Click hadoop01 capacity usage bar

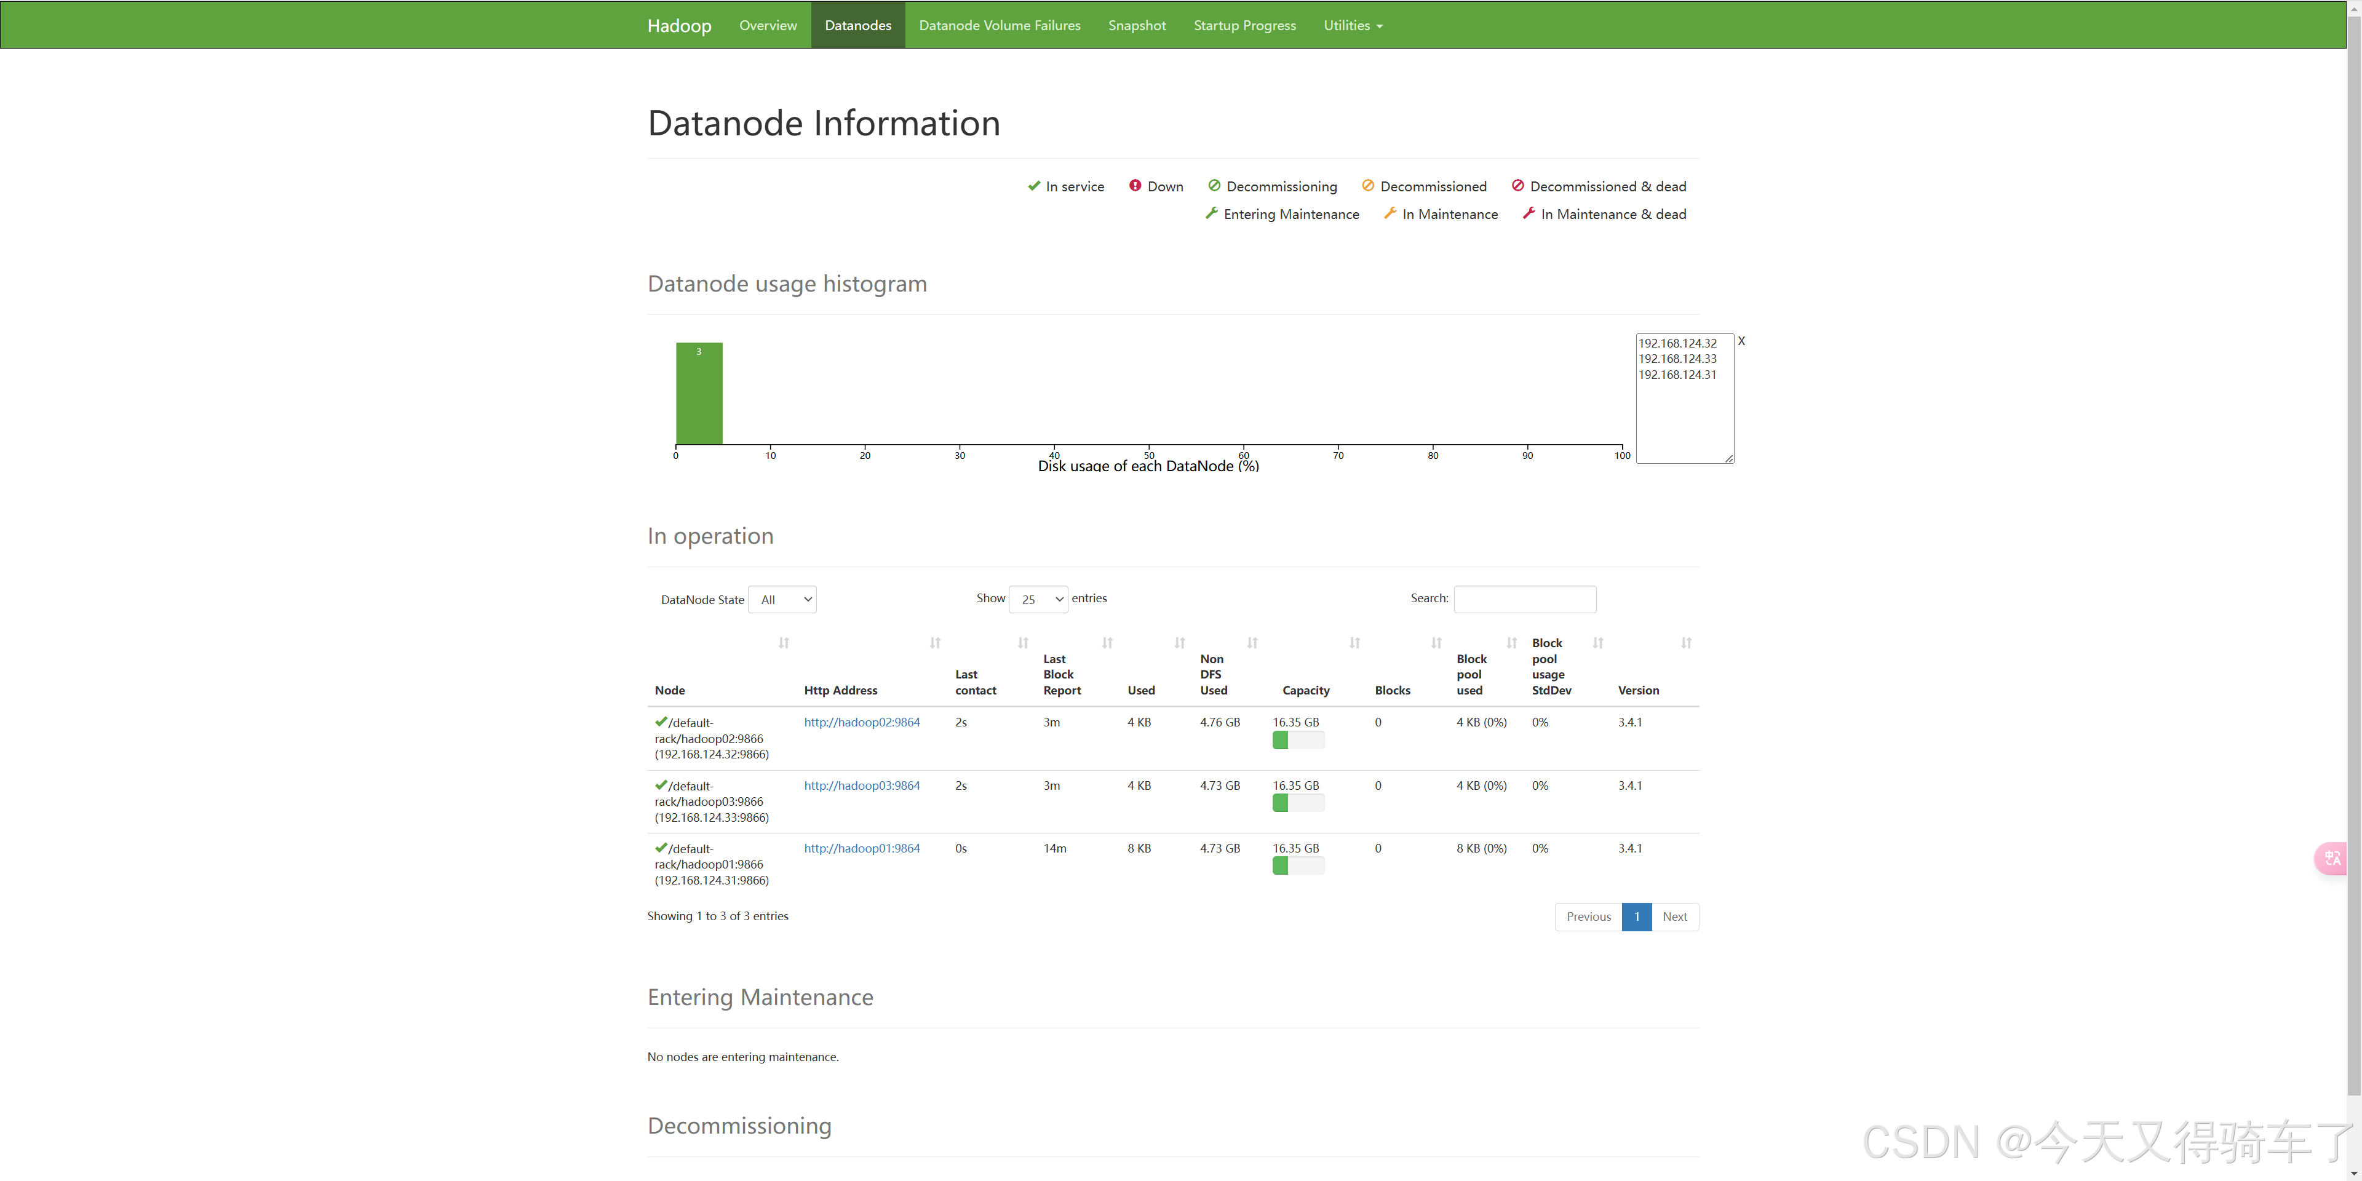(1297, 865)
